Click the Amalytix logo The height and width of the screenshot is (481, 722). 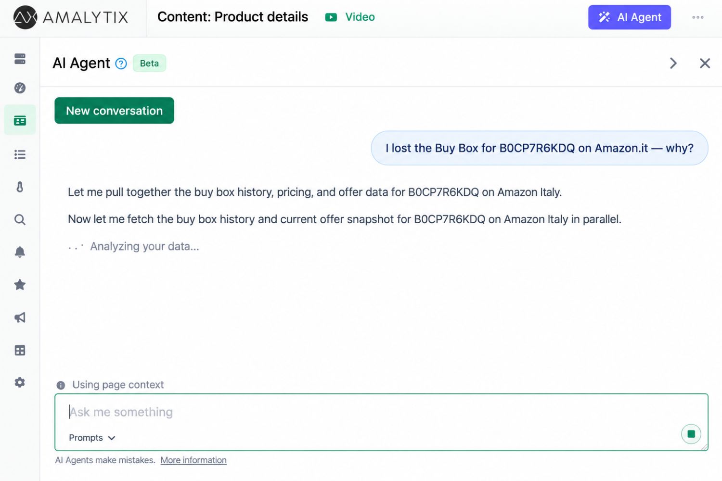point(71,18)
